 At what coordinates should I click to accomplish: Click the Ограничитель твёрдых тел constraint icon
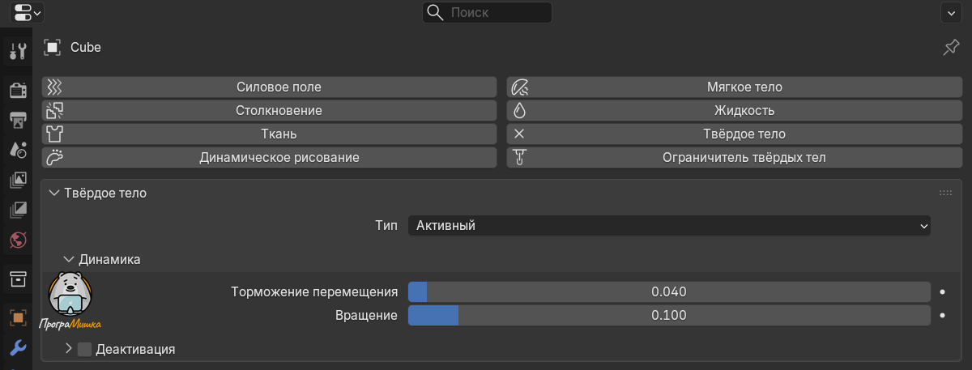click(x=520, y=158)
